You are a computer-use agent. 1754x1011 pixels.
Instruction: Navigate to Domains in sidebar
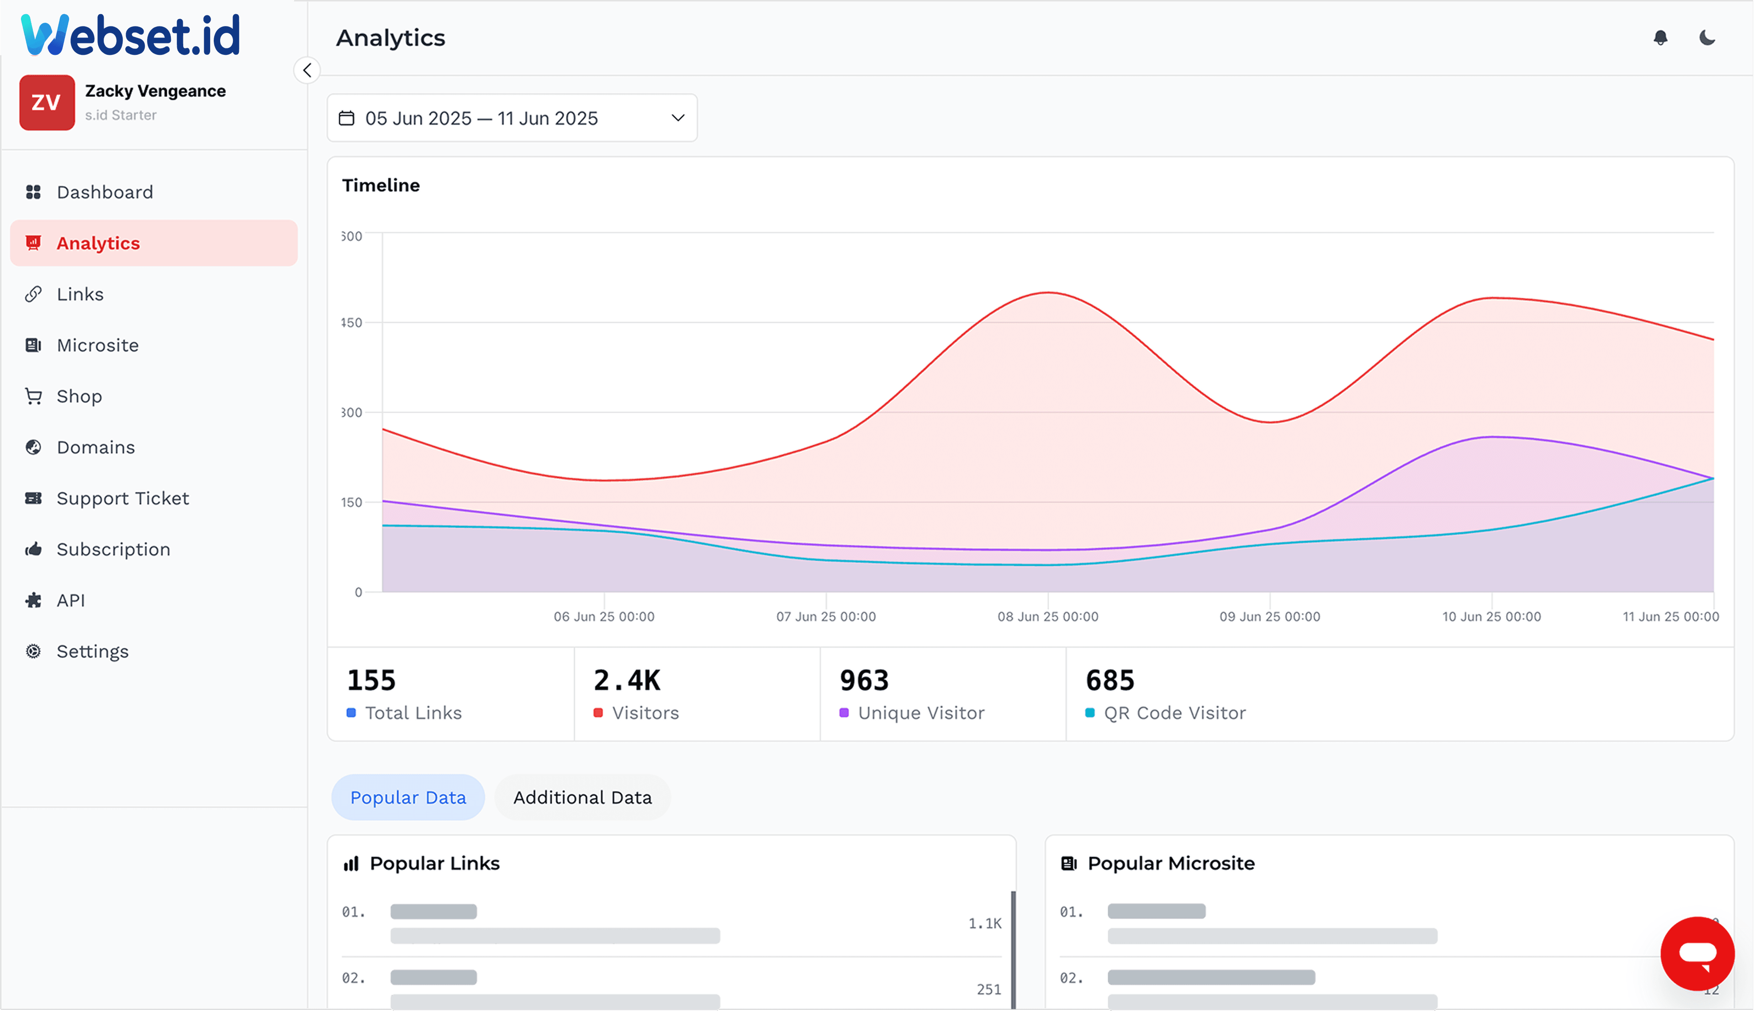tap(96, 447)
